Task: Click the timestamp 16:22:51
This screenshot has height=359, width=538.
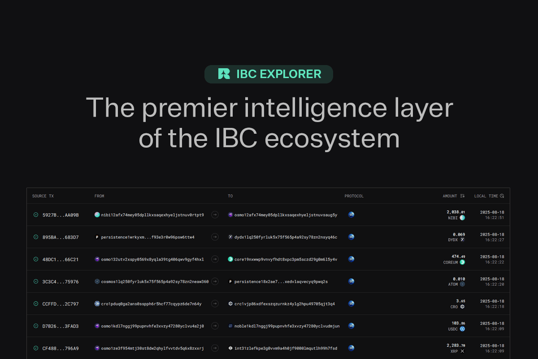Action: [494, 218]
